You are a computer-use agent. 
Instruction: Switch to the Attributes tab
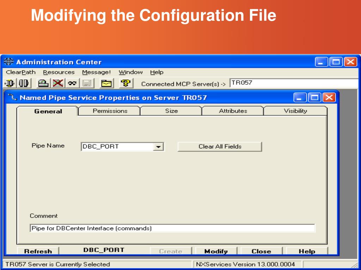pos(233,111)
